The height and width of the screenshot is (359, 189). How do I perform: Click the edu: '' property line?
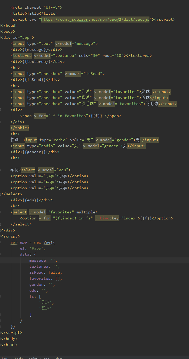coord(38,290)
